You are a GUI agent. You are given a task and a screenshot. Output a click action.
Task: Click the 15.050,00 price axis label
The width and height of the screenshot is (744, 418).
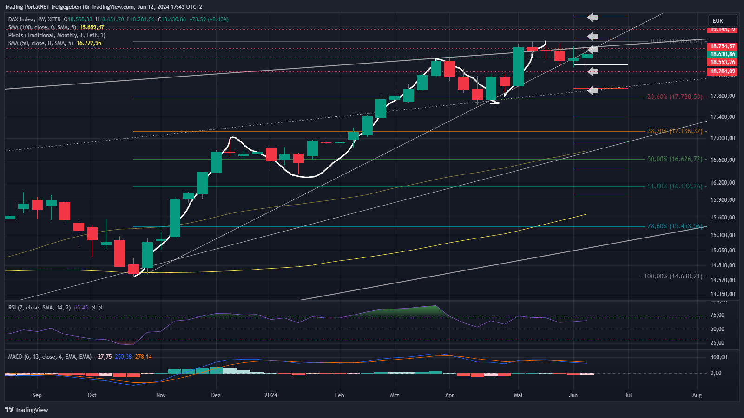(x=723, y=251)
